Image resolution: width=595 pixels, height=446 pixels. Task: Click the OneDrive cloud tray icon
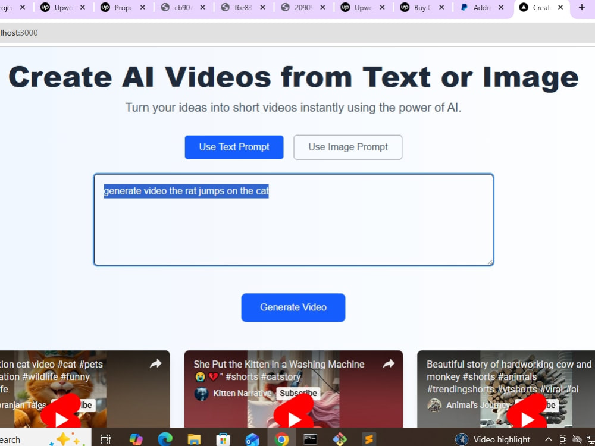[577, 439]
